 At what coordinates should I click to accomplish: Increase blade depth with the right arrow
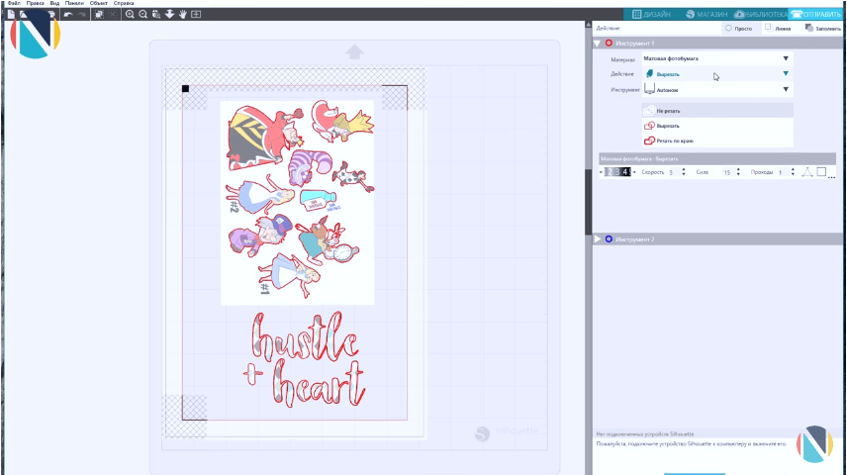[634, 172]
